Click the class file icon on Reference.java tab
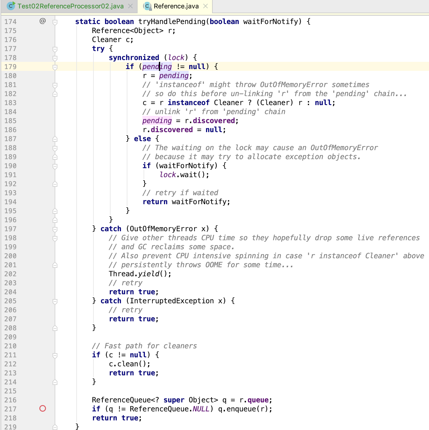The height and width of the screenshot is (430, 429). (x=148, y=6)
